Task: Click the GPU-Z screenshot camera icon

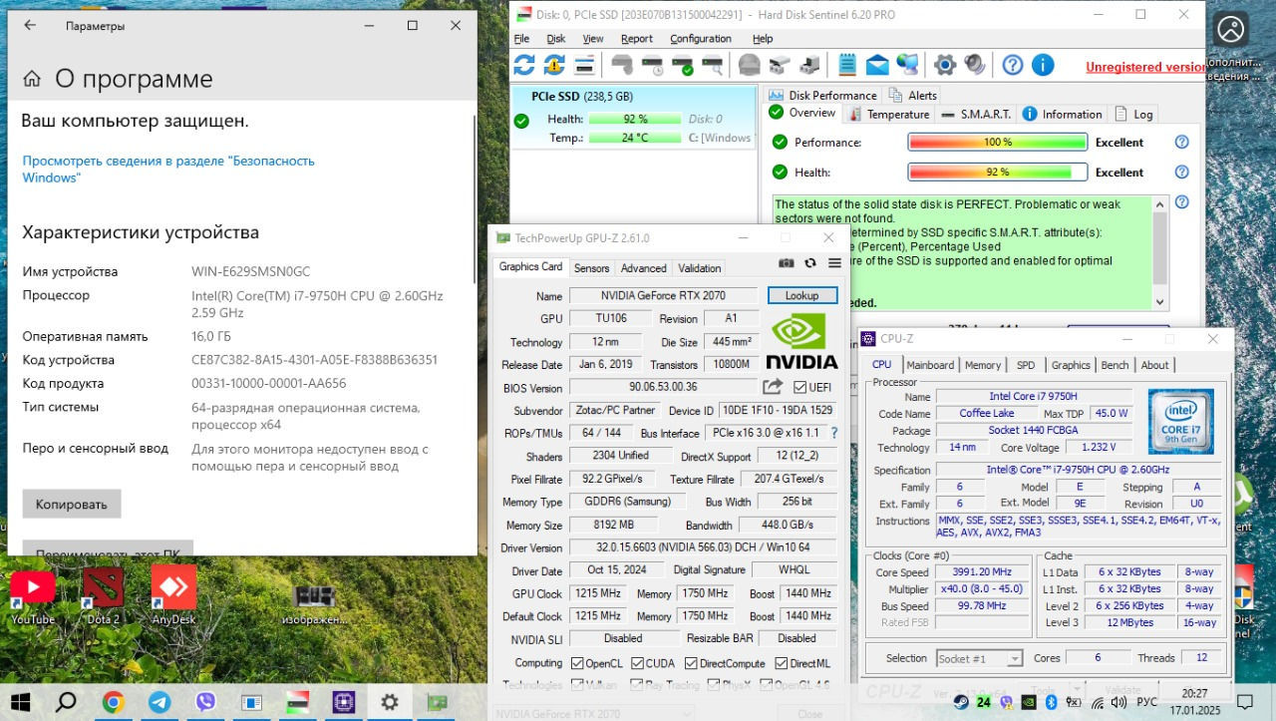Action: click(787, 263)
